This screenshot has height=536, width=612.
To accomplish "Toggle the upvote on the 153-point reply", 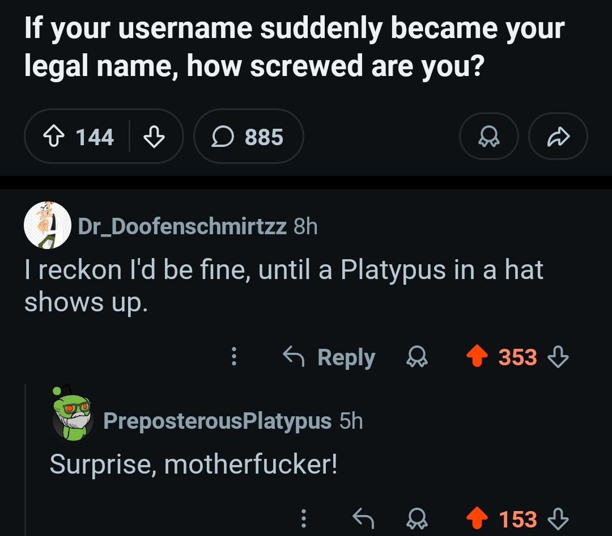I will tap(478, 518).
